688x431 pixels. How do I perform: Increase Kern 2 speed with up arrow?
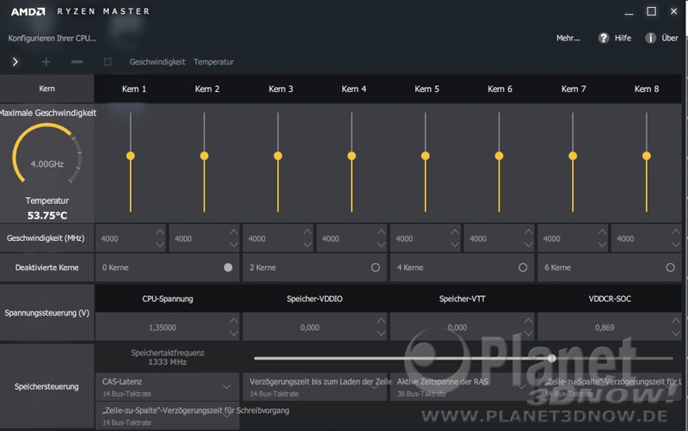click(x=234, y=231)
